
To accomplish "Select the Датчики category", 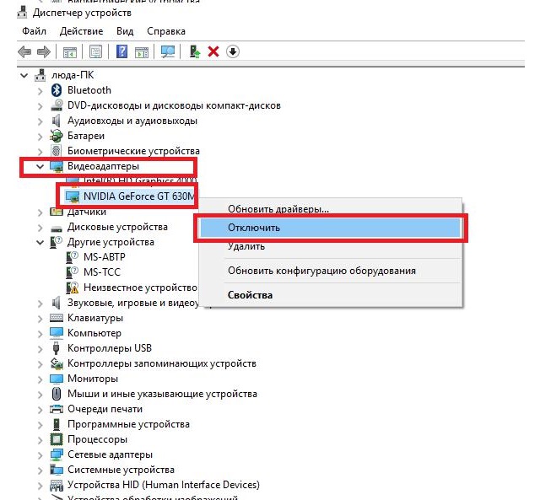I will [87, 212].
